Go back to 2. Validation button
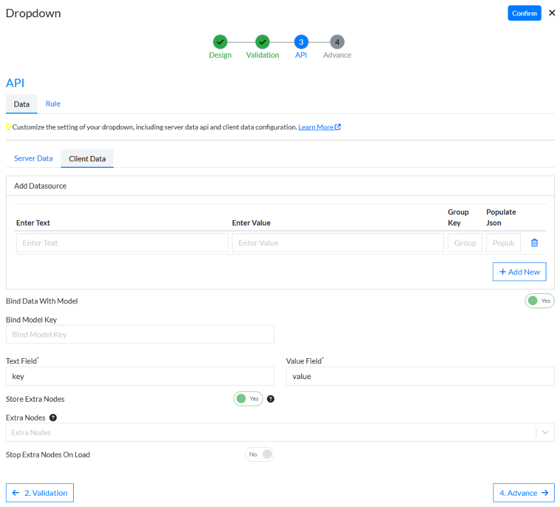This screenshot has width=560, height=507. (x=40, y=493)
